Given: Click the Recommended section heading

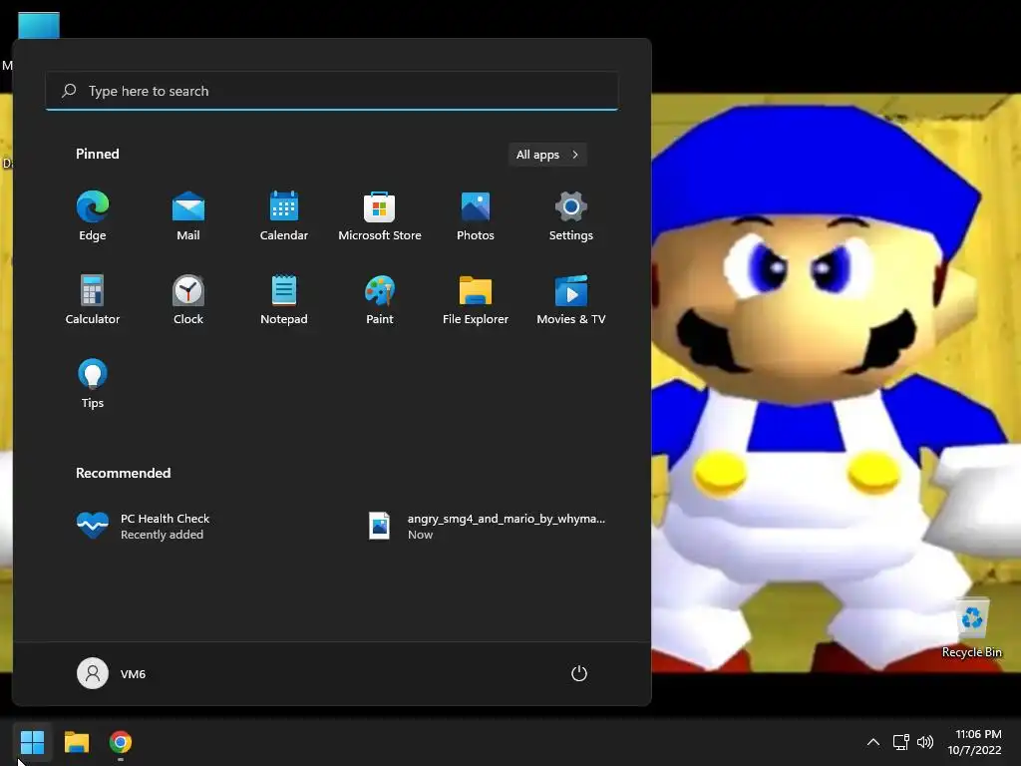Looking at the screenshot, I should coord(123,473).
